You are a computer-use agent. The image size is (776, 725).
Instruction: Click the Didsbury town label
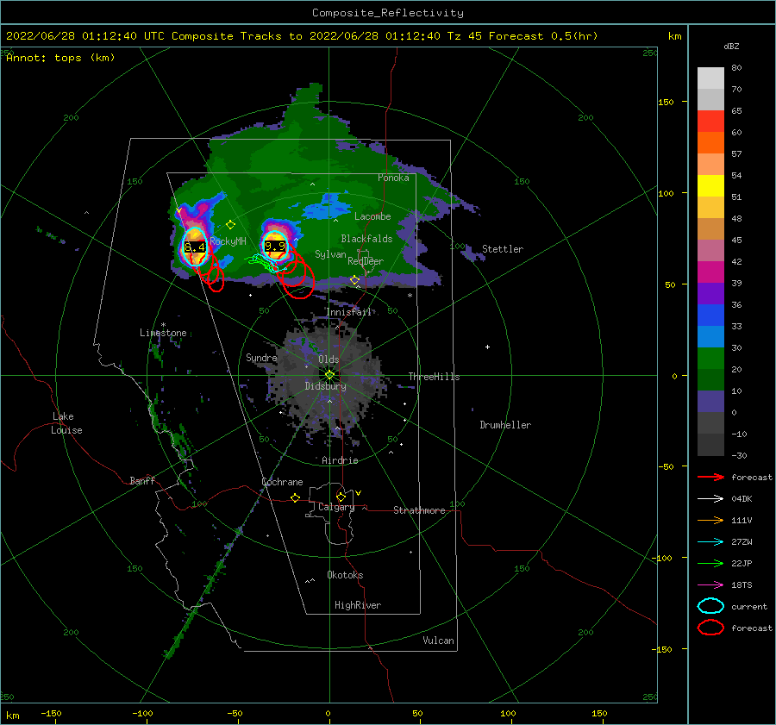(x=326, y=386)
